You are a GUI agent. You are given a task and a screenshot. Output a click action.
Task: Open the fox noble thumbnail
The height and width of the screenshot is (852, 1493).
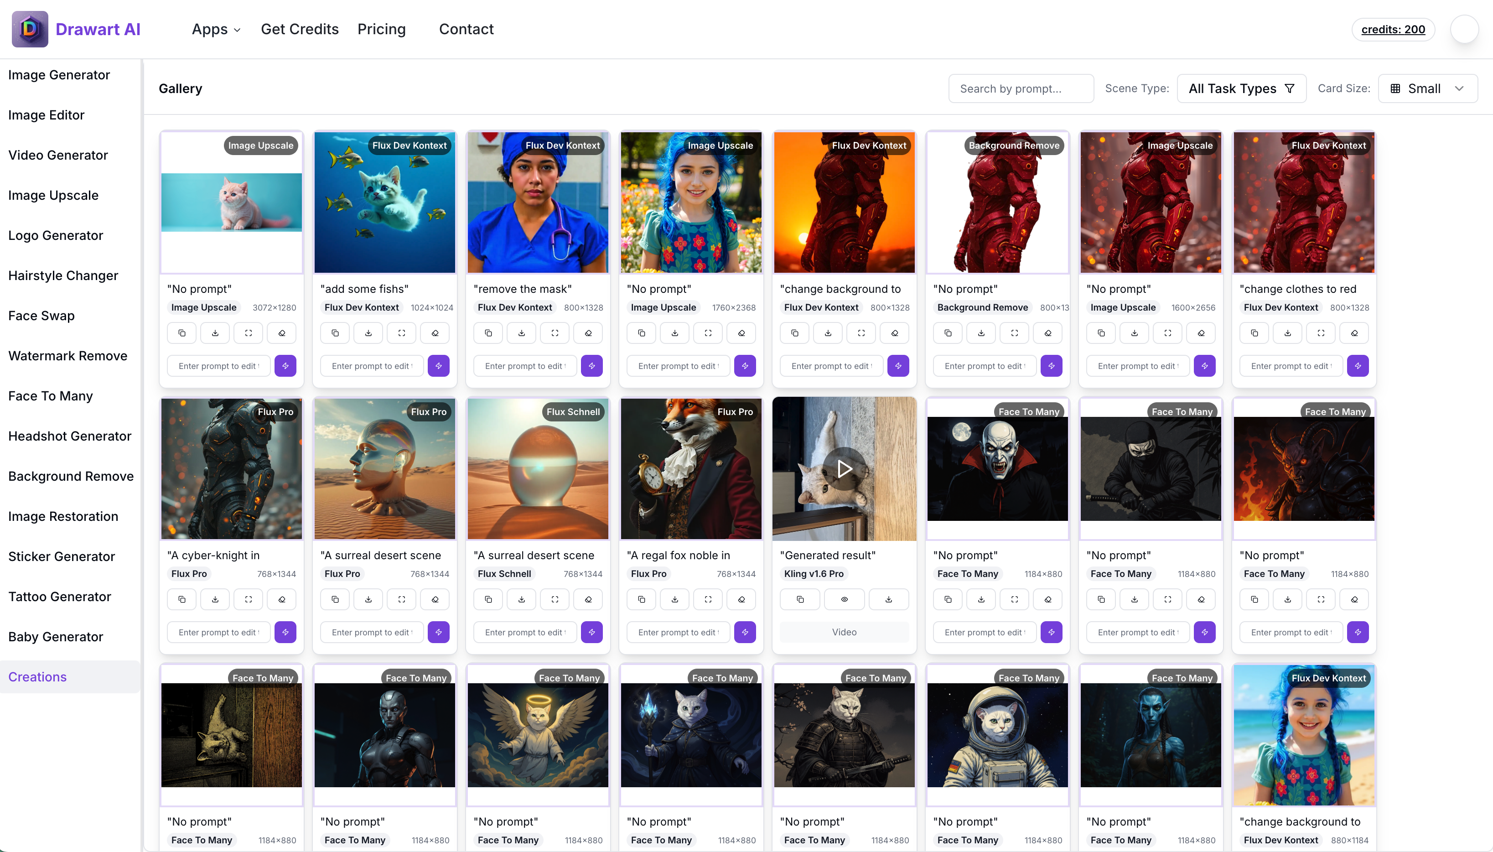[691, 469]
